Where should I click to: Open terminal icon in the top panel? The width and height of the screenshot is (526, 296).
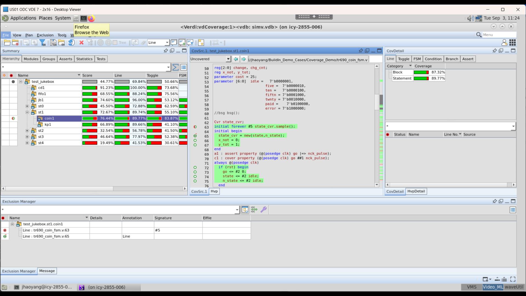pos(84,18)
